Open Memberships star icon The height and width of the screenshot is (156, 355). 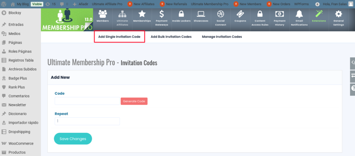click(142, 14)
